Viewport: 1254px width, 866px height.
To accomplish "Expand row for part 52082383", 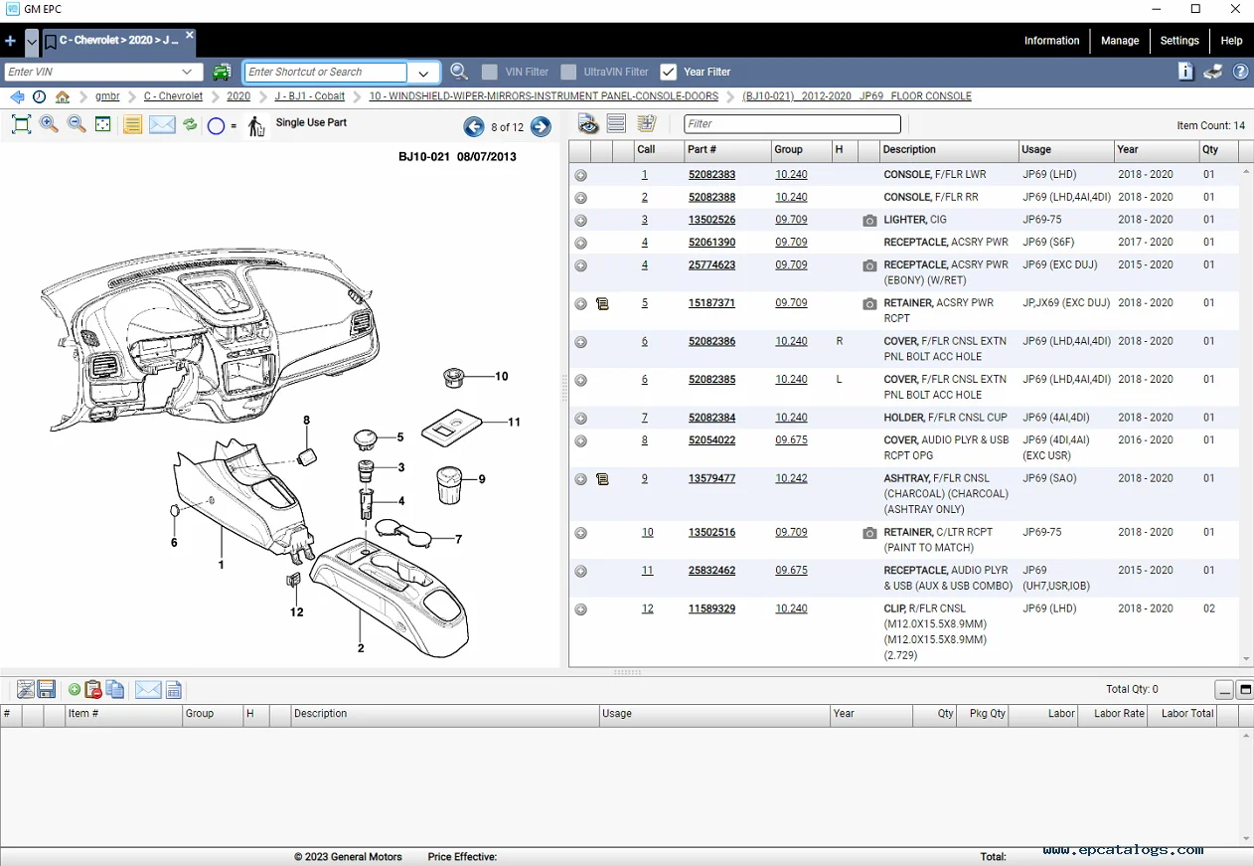I will tap(580, 175).
